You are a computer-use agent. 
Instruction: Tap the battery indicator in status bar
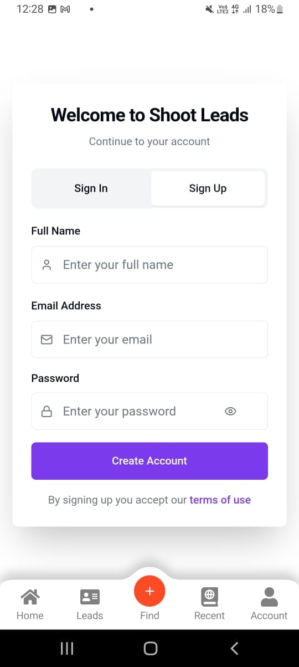tap(280, 9)
